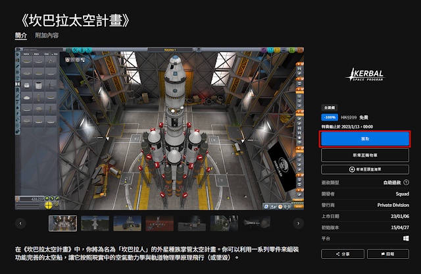Viewport: 421px width, 274px height.
Task: Select the third thumbnail showing a rover
Action: coord(127,223)
